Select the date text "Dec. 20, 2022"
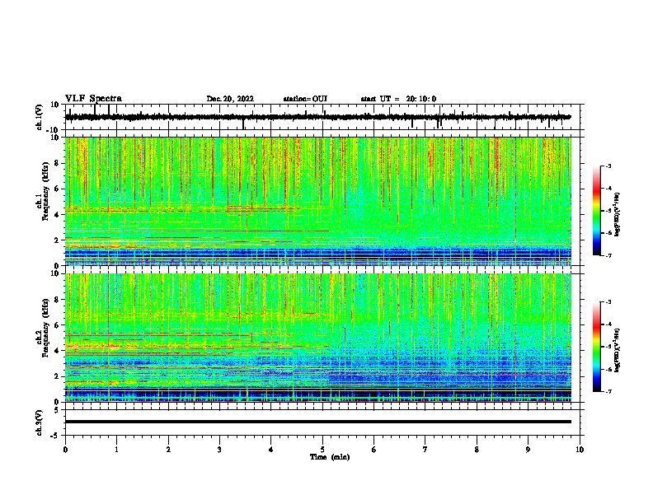Screen dimensions: 653x504 click(x=230, y=99)
